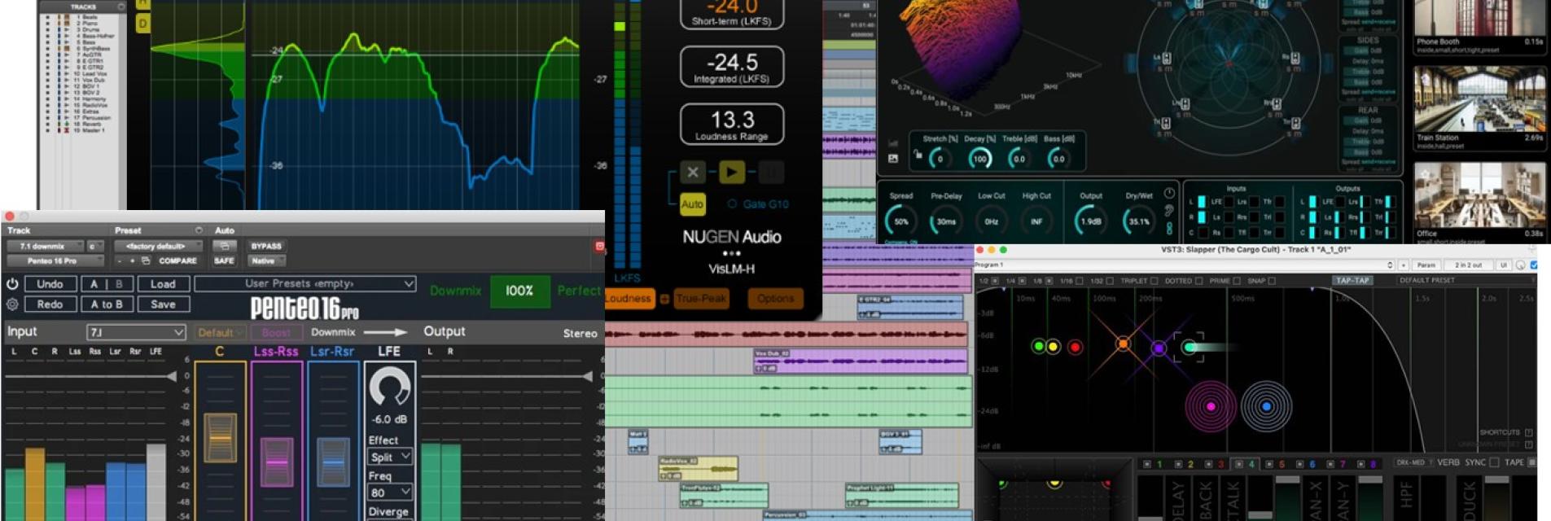Select the red delay tap dot in Slapper
The width and height of the screenshot is (1551, 521).
1075,348
